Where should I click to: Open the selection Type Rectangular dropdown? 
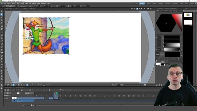click(x=10, y=6)
